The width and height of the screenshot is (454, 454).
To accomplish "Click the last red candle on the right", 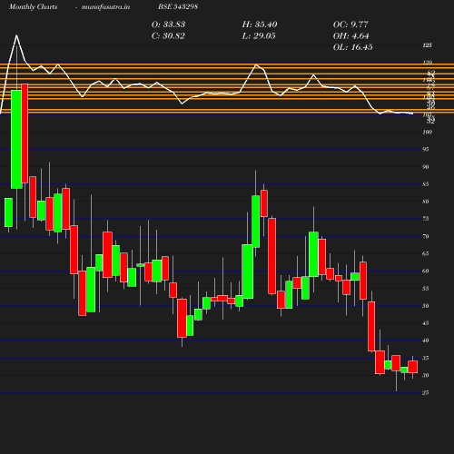I will coord(413,367).
